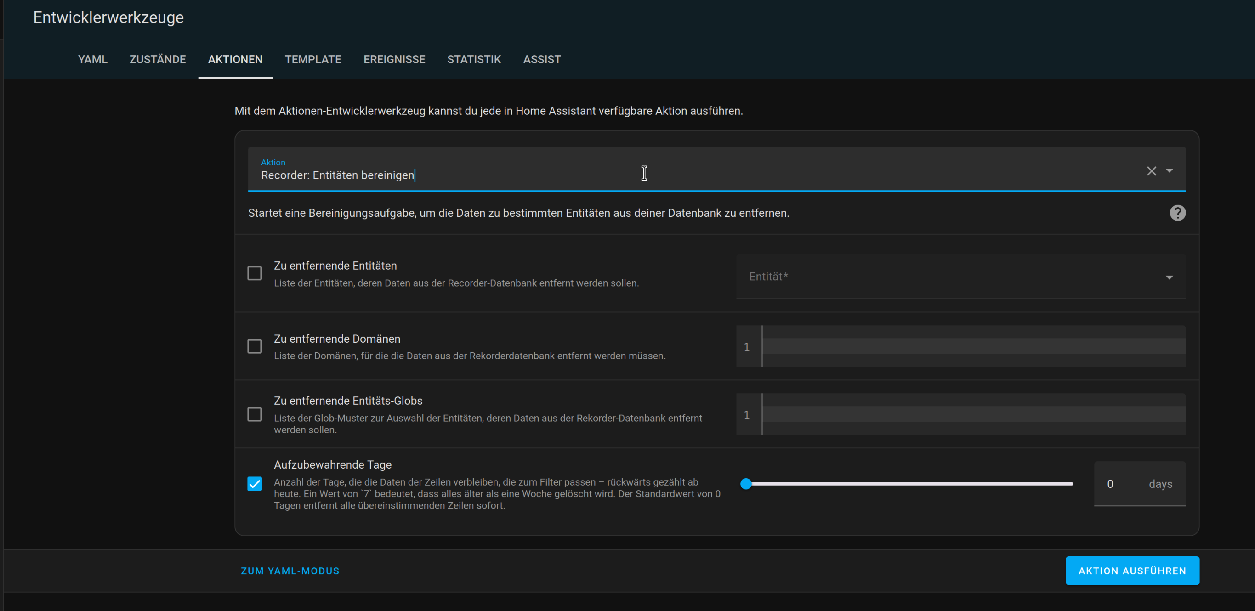Viewport: 1255px width, 611px height.
Task: Open the help question mark icon
Action: [1177, 213]
